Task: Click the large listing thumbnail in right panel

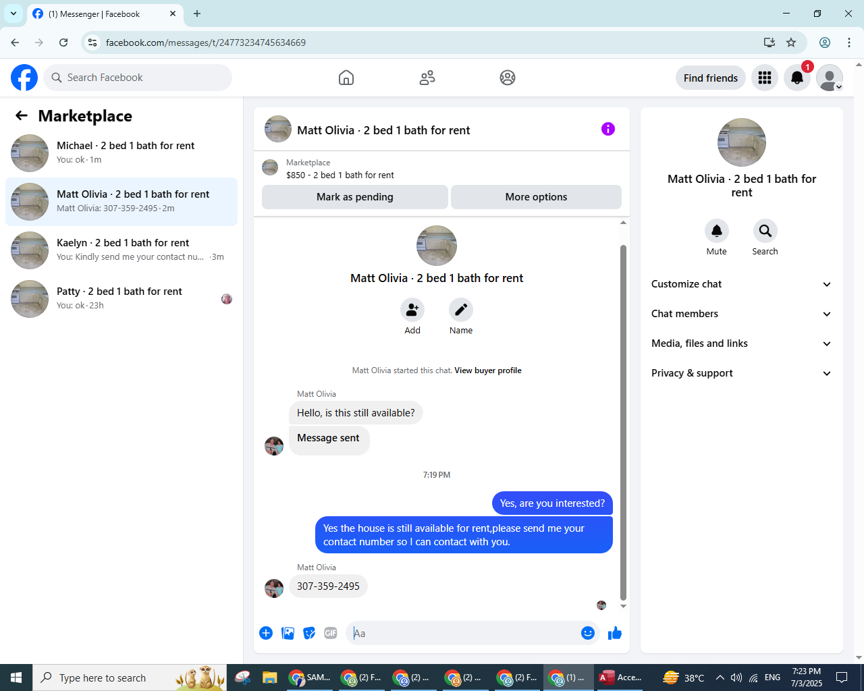Action: tap(742, 142)
